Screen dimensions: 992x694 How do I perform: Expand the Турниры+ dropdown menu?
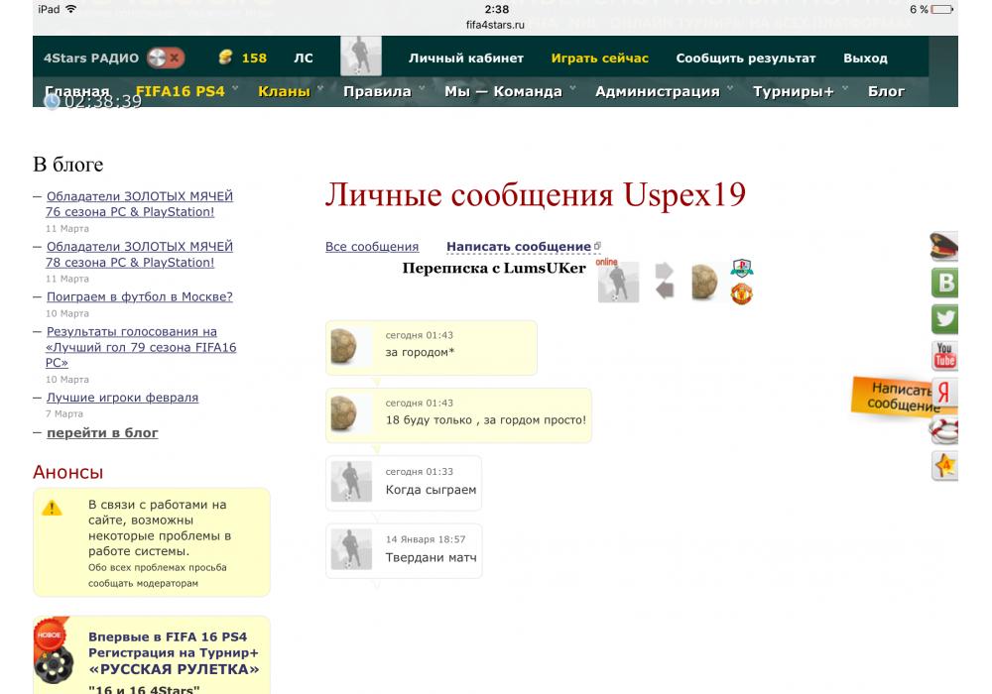click(799, 91)
